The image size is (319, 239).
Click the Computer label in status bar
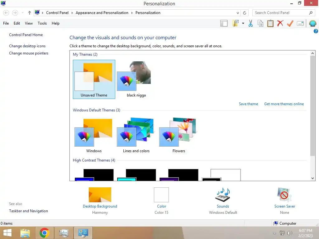[288, 223]
